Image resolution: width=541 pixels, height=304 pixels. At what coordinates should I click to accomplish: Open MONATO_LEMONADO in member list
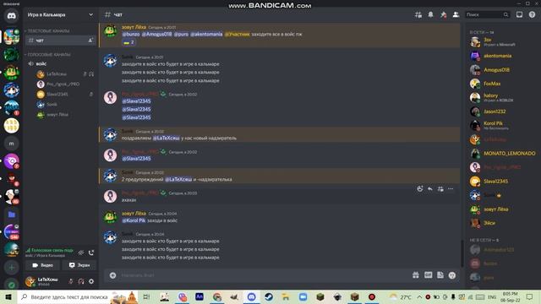502,154
